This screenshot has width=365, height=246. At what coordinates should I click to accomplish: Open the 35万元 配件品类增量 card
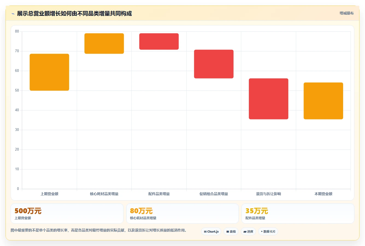pyautogui.click(x=298, y=213)
